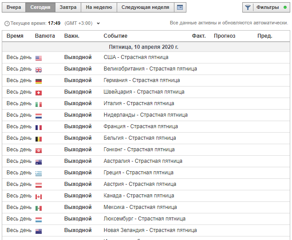292x240 pixels.
Task: Click the auto-update notice Все данные активны
Action: tap(229, 23)
